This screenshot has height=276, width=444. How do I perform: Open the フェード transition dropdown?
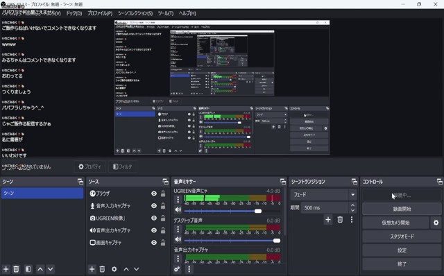click(x=323, y=195)
